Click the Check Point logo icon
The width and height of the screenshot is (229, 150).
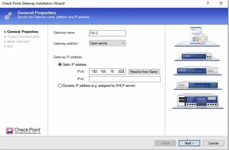[x=9, y=131]
